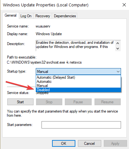The width and height of the screenshot is (129, 149).
Task: Focus the Start parameters text field
Action: click(81, 125)
